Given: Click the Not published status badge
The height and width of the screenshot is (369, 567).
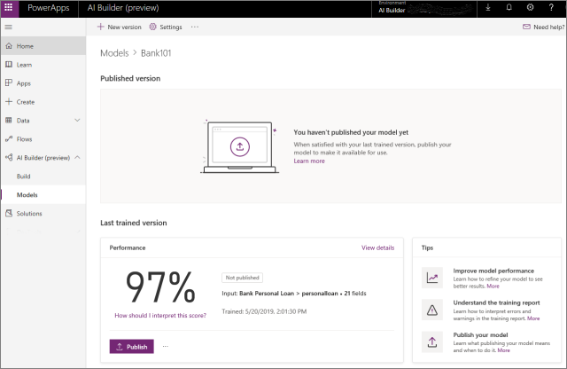Looking at the screenshot, I should tap(242, 278).
